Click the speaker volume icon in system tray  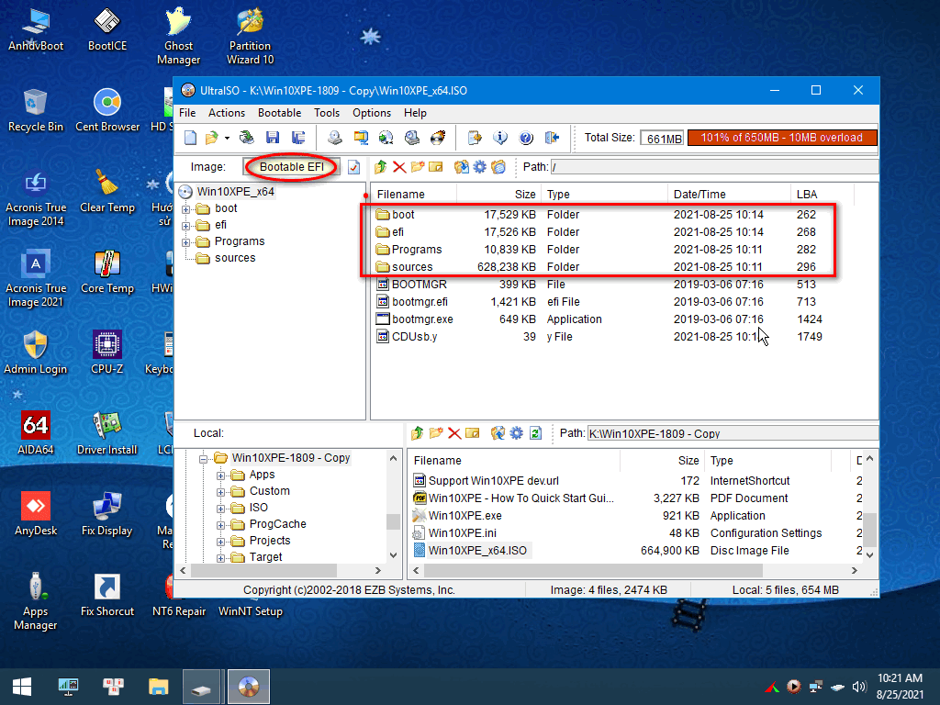(x=859, y=687)
